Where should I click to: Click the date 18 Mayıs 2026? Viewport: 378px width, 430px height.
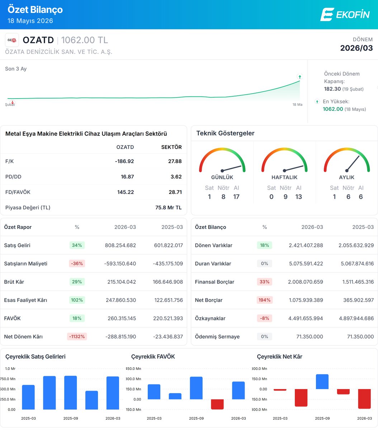pos(30,21)
